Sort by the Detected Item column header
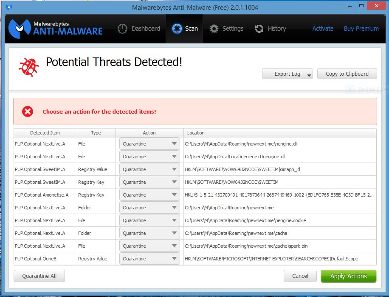389x297 pixels. tap(45, 133)
